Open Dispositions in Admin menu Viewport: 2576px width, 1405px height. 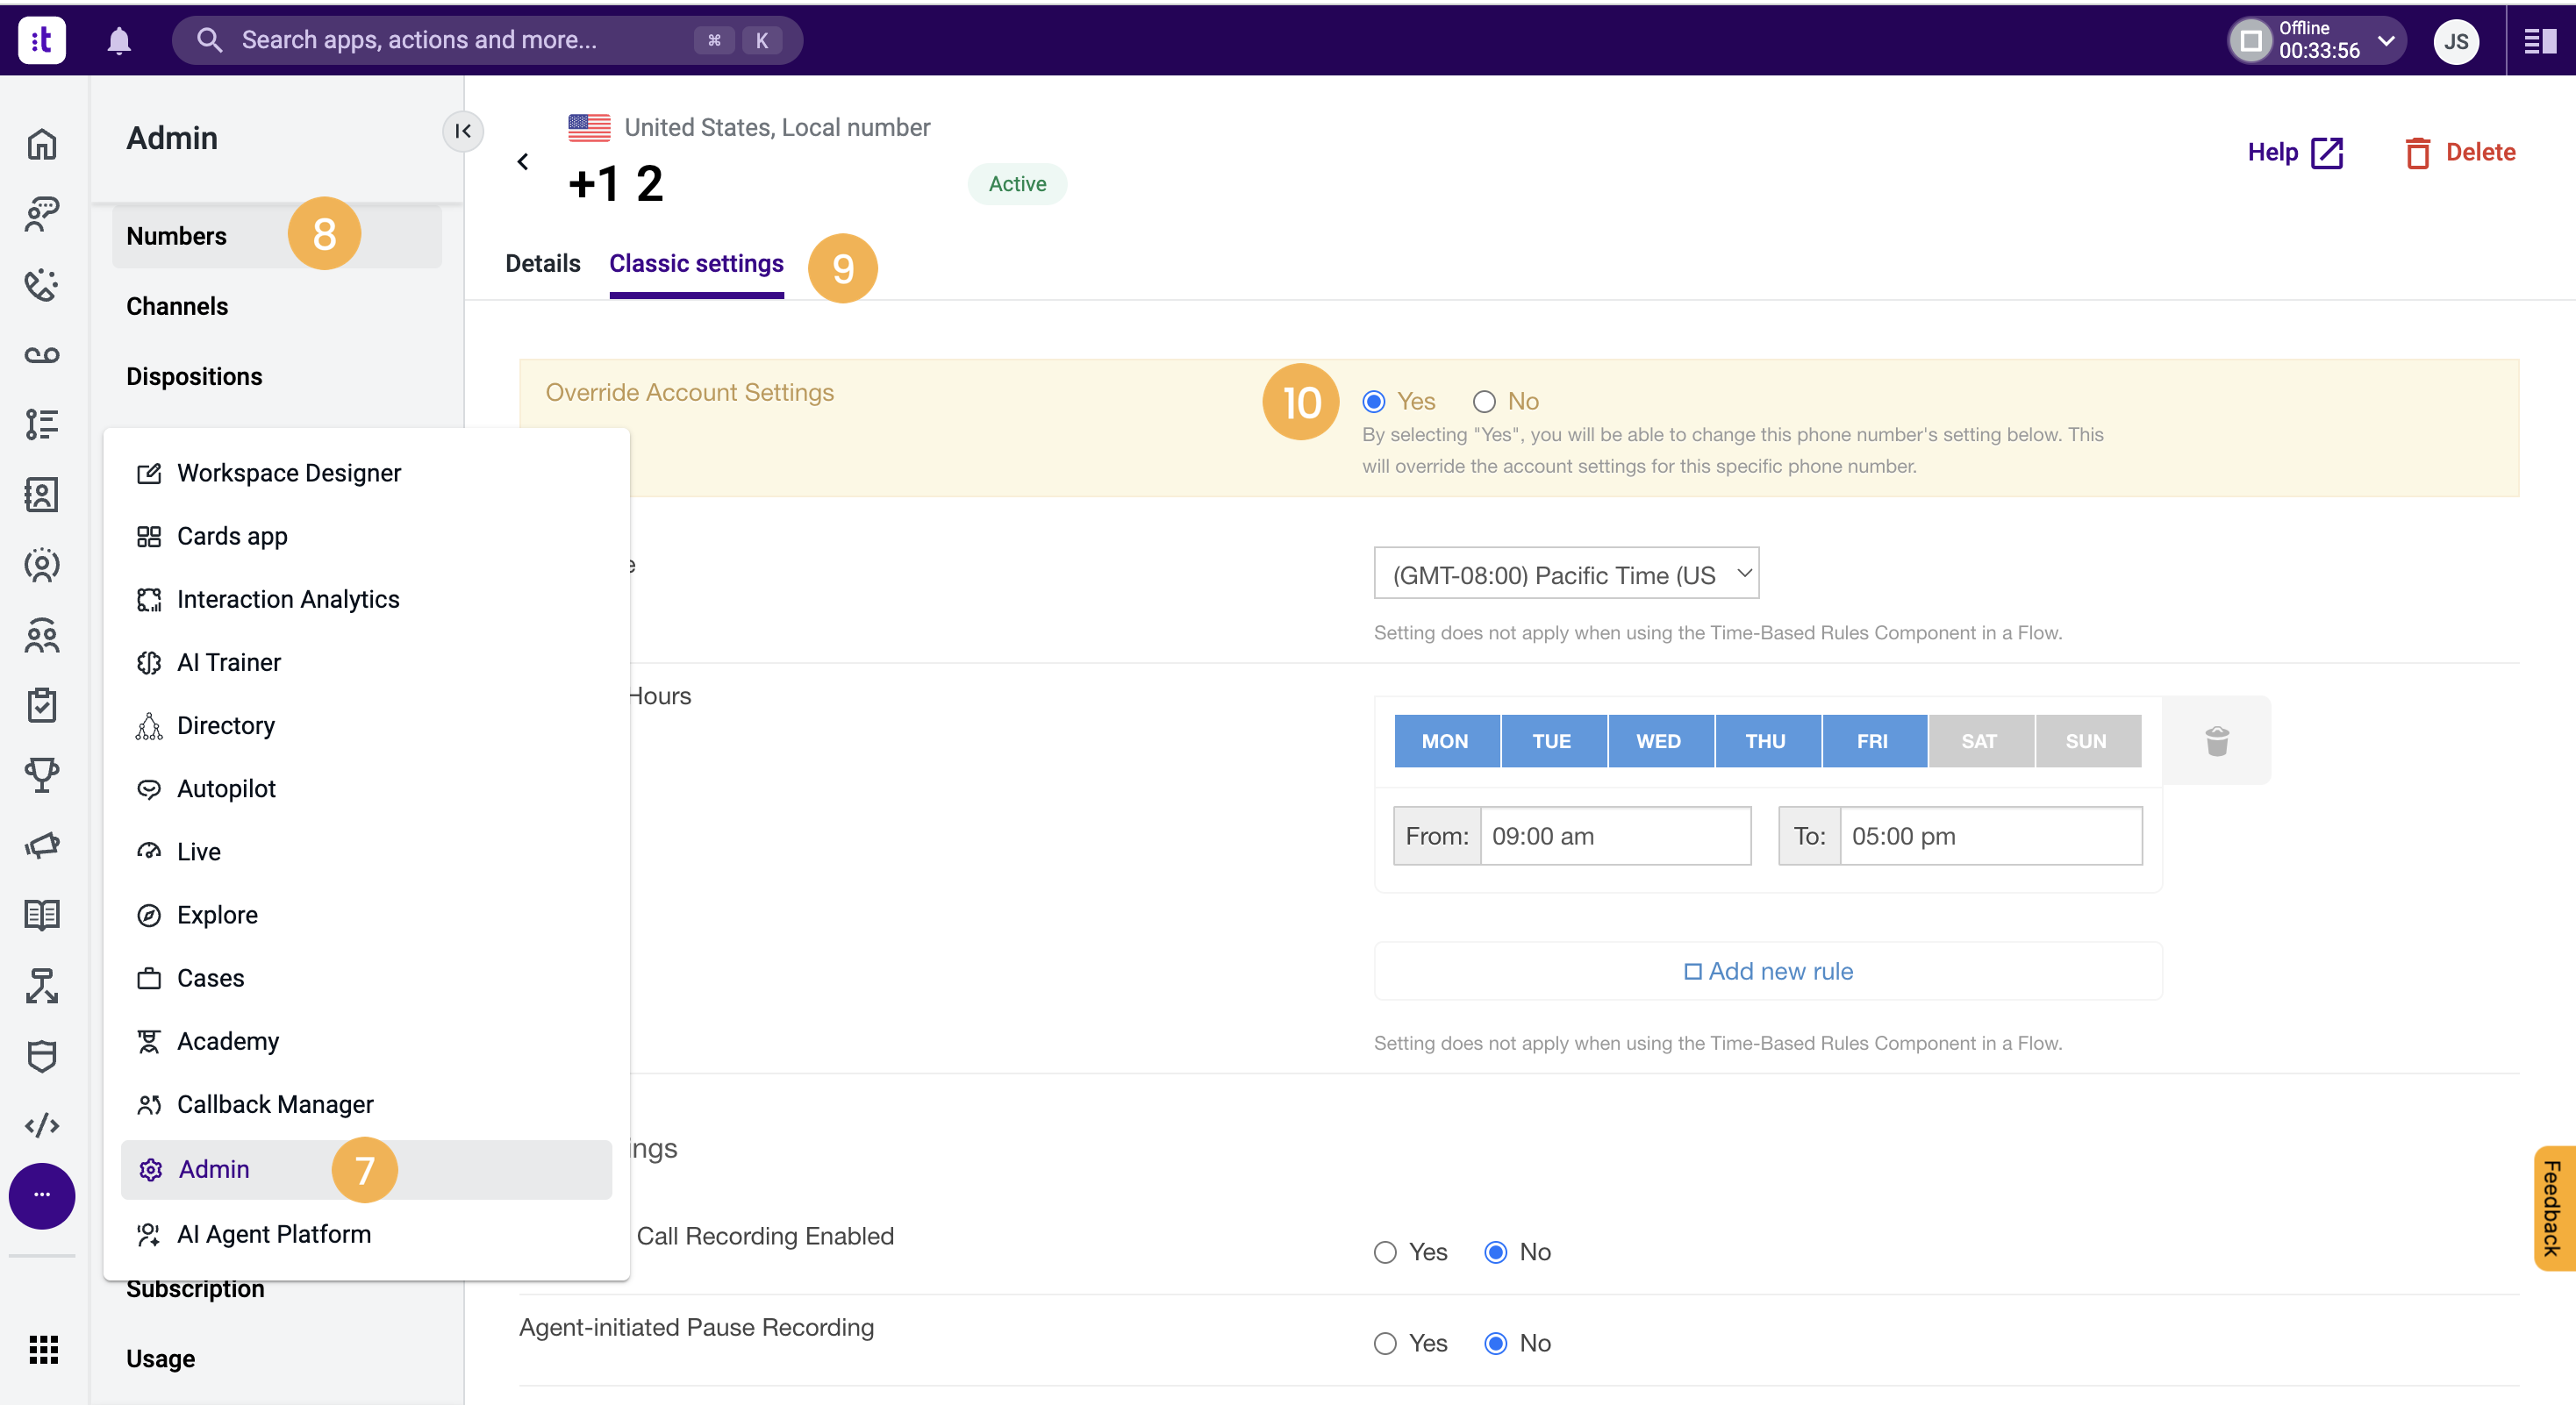click(194, 375)
